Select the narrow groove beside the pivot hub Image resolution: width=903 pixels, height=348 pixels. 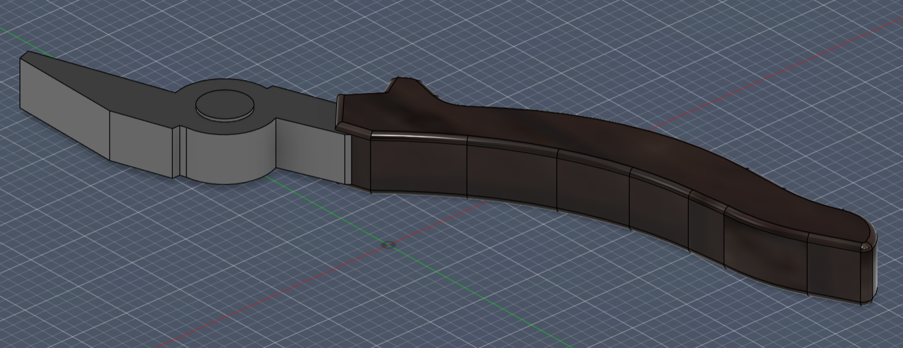(x=177, y=152)
